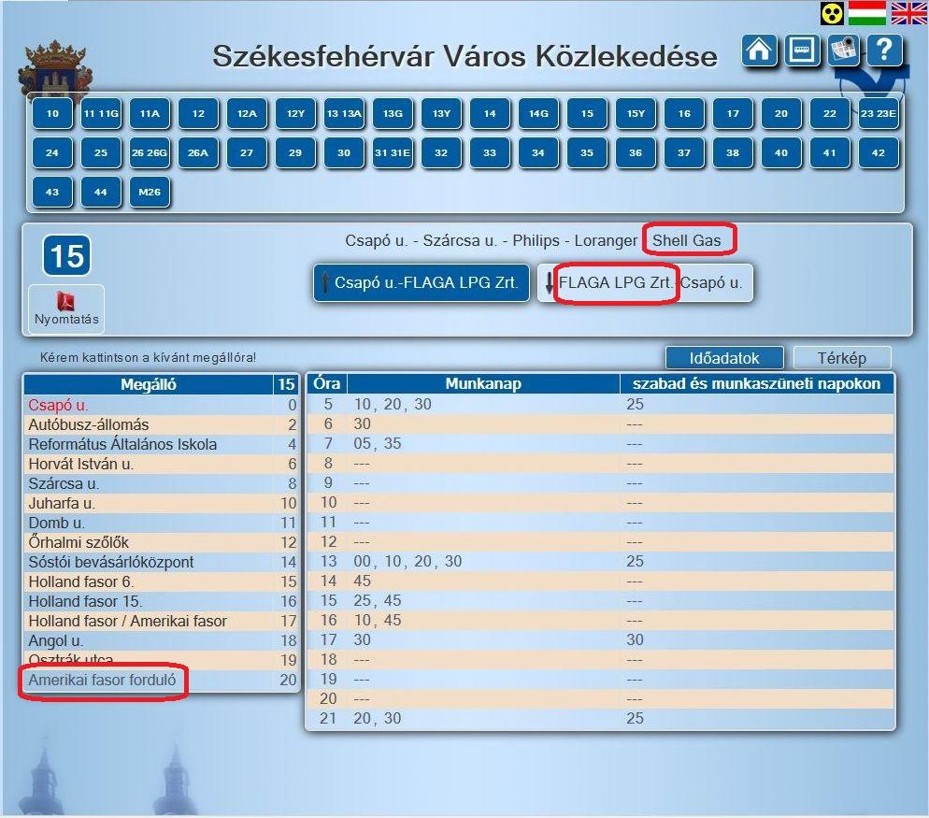Click hour 13 departures 00, 10, 20, 30
929x818 pixels.
(x=407, y=561)
